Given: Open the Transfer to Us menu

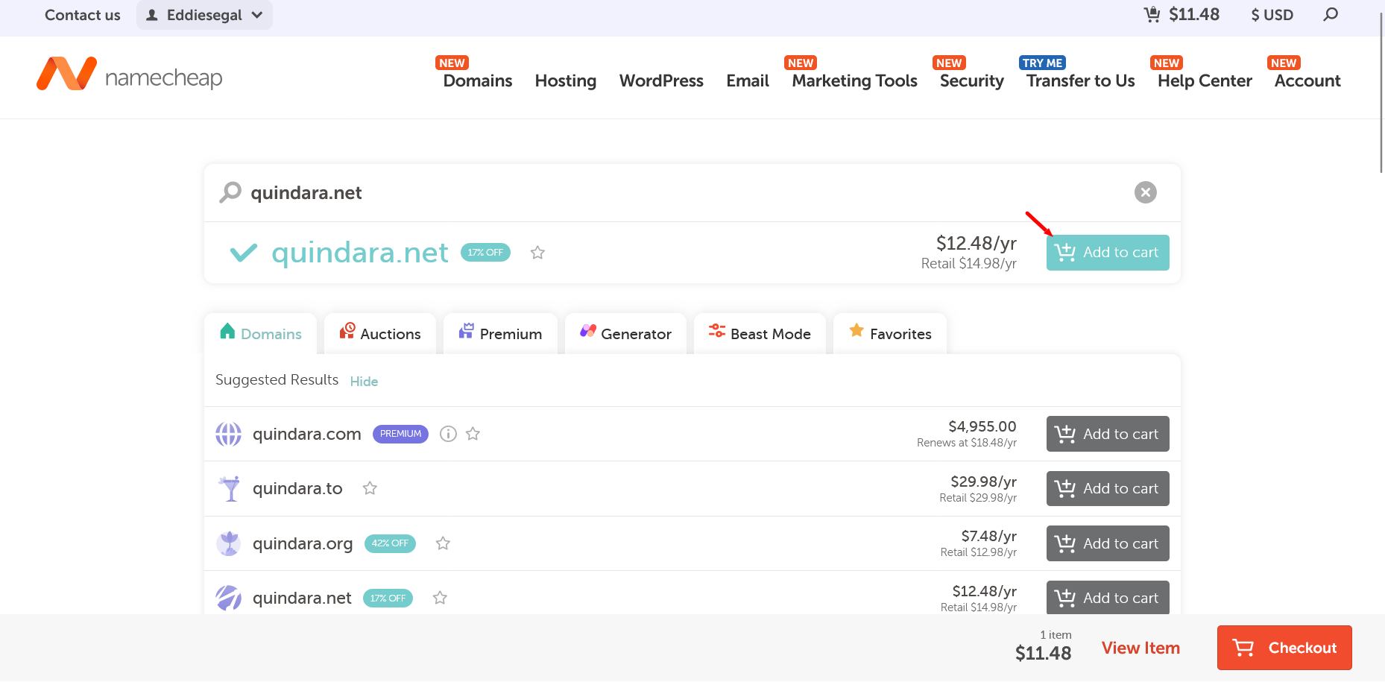Looking at the screenshot, I should (1081, 80).
